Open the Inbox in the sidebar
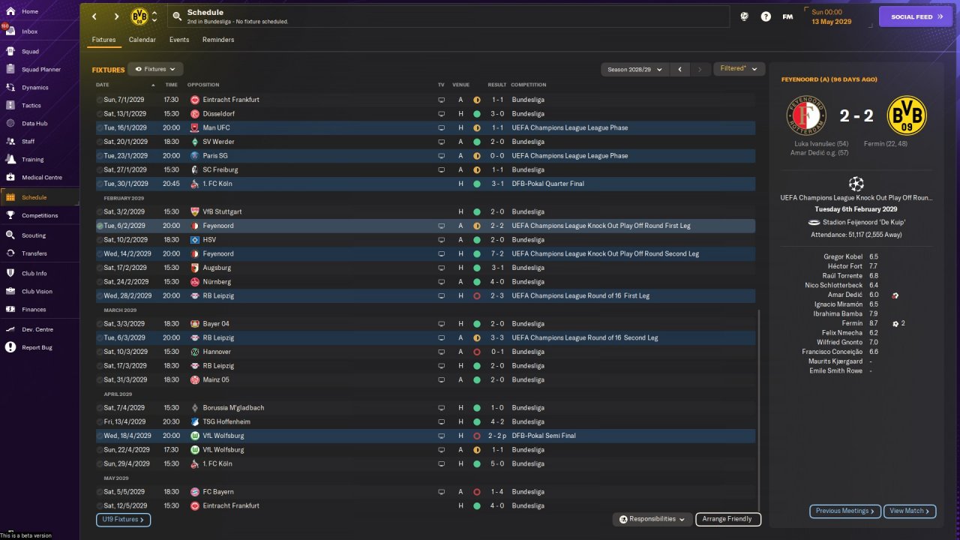960x540 pixels. 40,31
